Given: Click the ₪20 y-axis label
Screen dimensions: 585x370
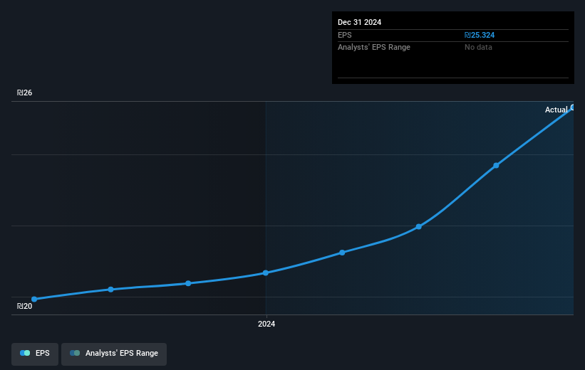Looking at the screenshot, I should (x=25, y=306).
